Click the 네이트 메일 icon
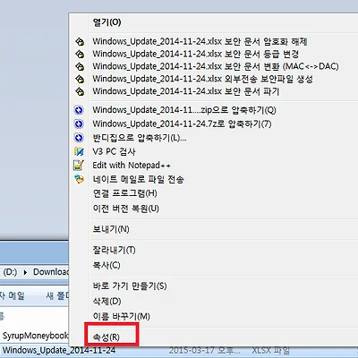358x358 pixels. click(x=79, y=179)
